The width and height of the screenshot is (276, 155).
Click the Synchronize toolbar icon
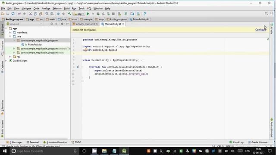[x=13, y=14]
